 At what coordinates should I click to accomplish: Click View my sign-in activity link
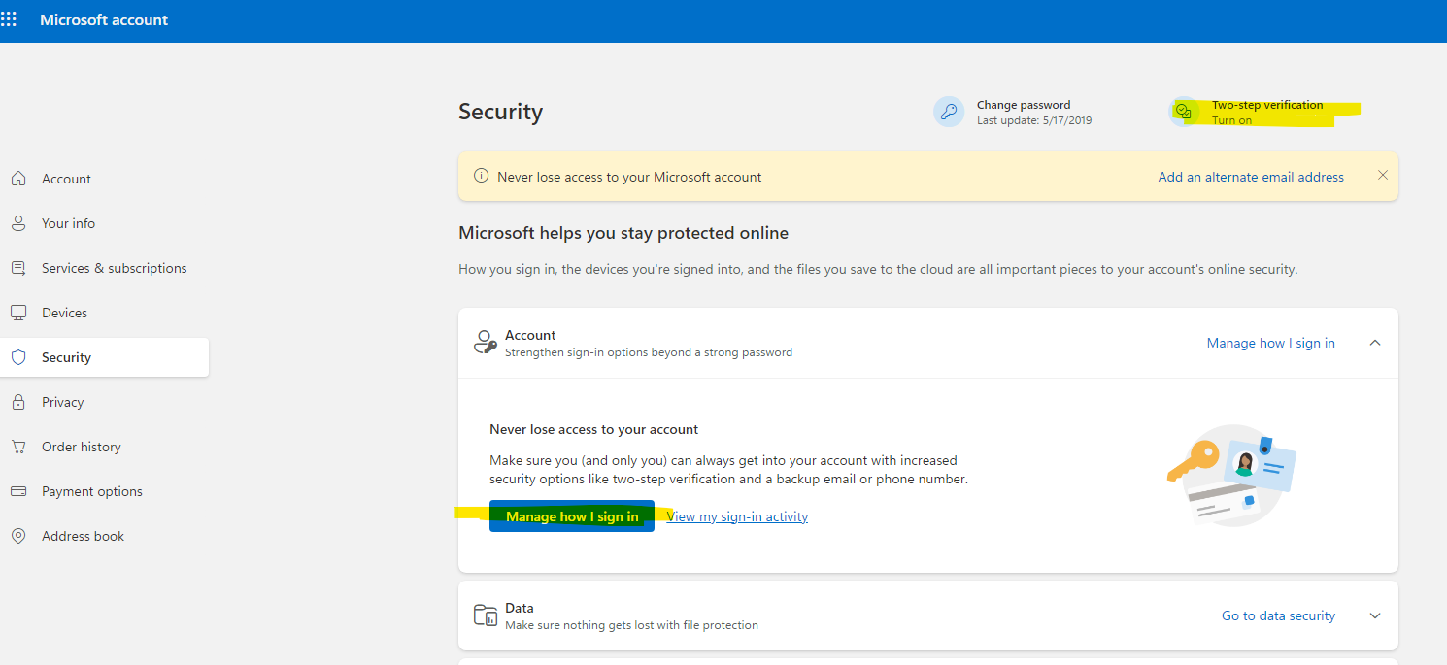[737, 516]
